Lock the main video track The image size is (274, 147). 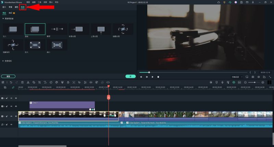7,116
